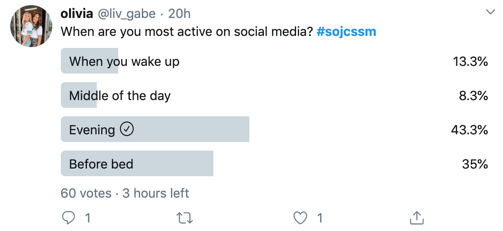Click the reply speech bubble icon
The height and width of the screenshot is (231, 503).
tap(69, 218)
